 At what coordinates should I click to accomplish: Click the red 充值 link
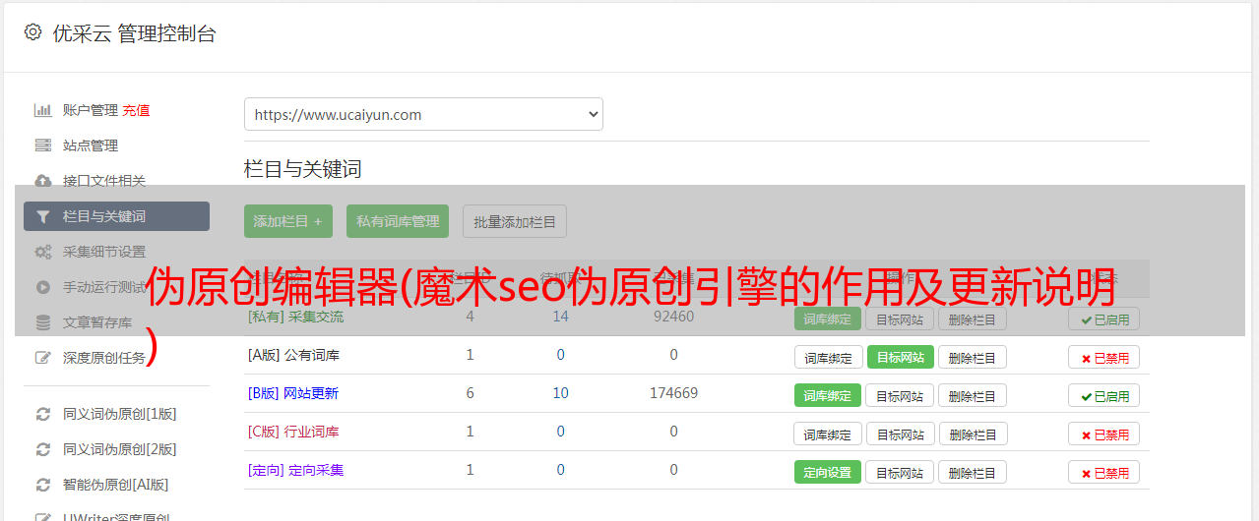(137, 110)
